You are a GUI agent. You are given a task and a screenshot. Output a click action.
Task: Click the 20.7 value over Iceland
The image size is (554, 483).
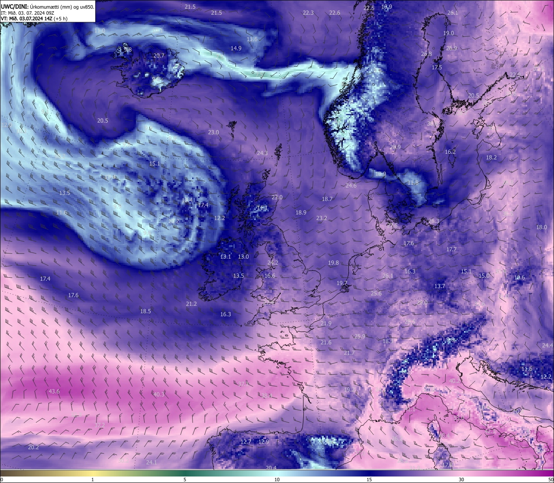coord(159,56)
